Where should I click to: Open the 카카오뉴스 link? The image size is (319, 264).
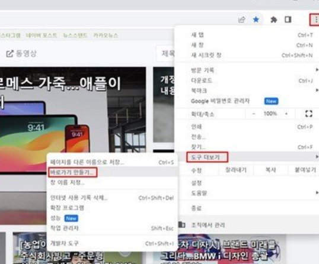tap(106, 36)
